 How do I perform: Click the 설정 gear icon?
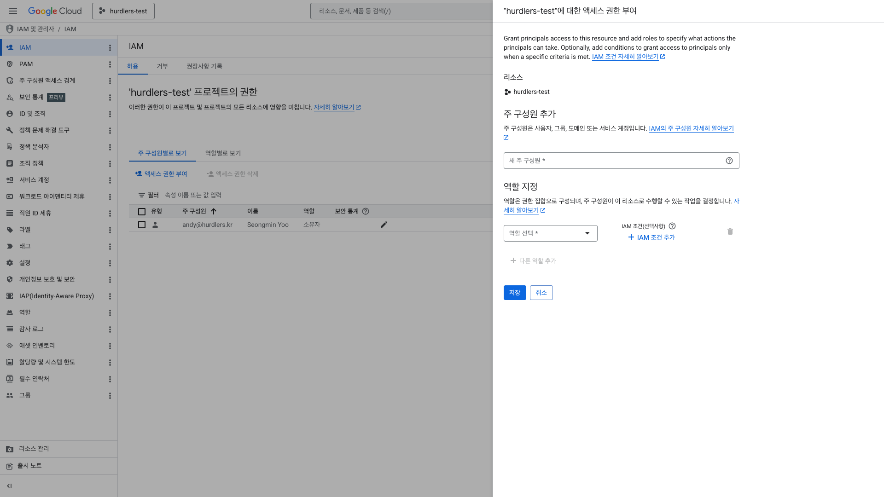pyautogui.click(x=10, y=263)
